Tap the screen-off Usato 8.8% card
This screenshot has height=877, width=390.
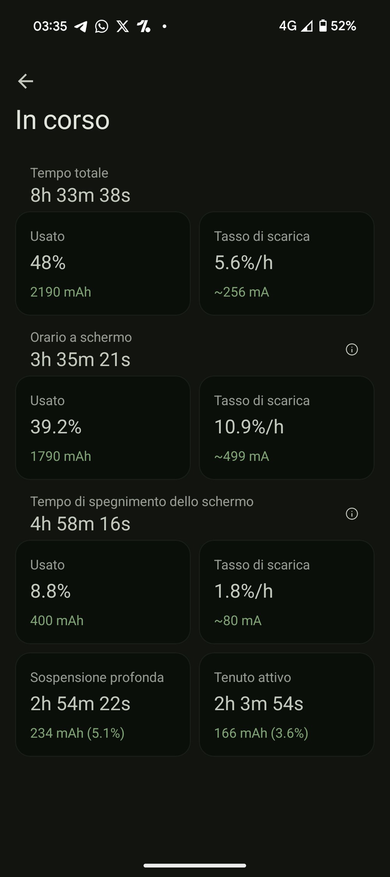103,592
